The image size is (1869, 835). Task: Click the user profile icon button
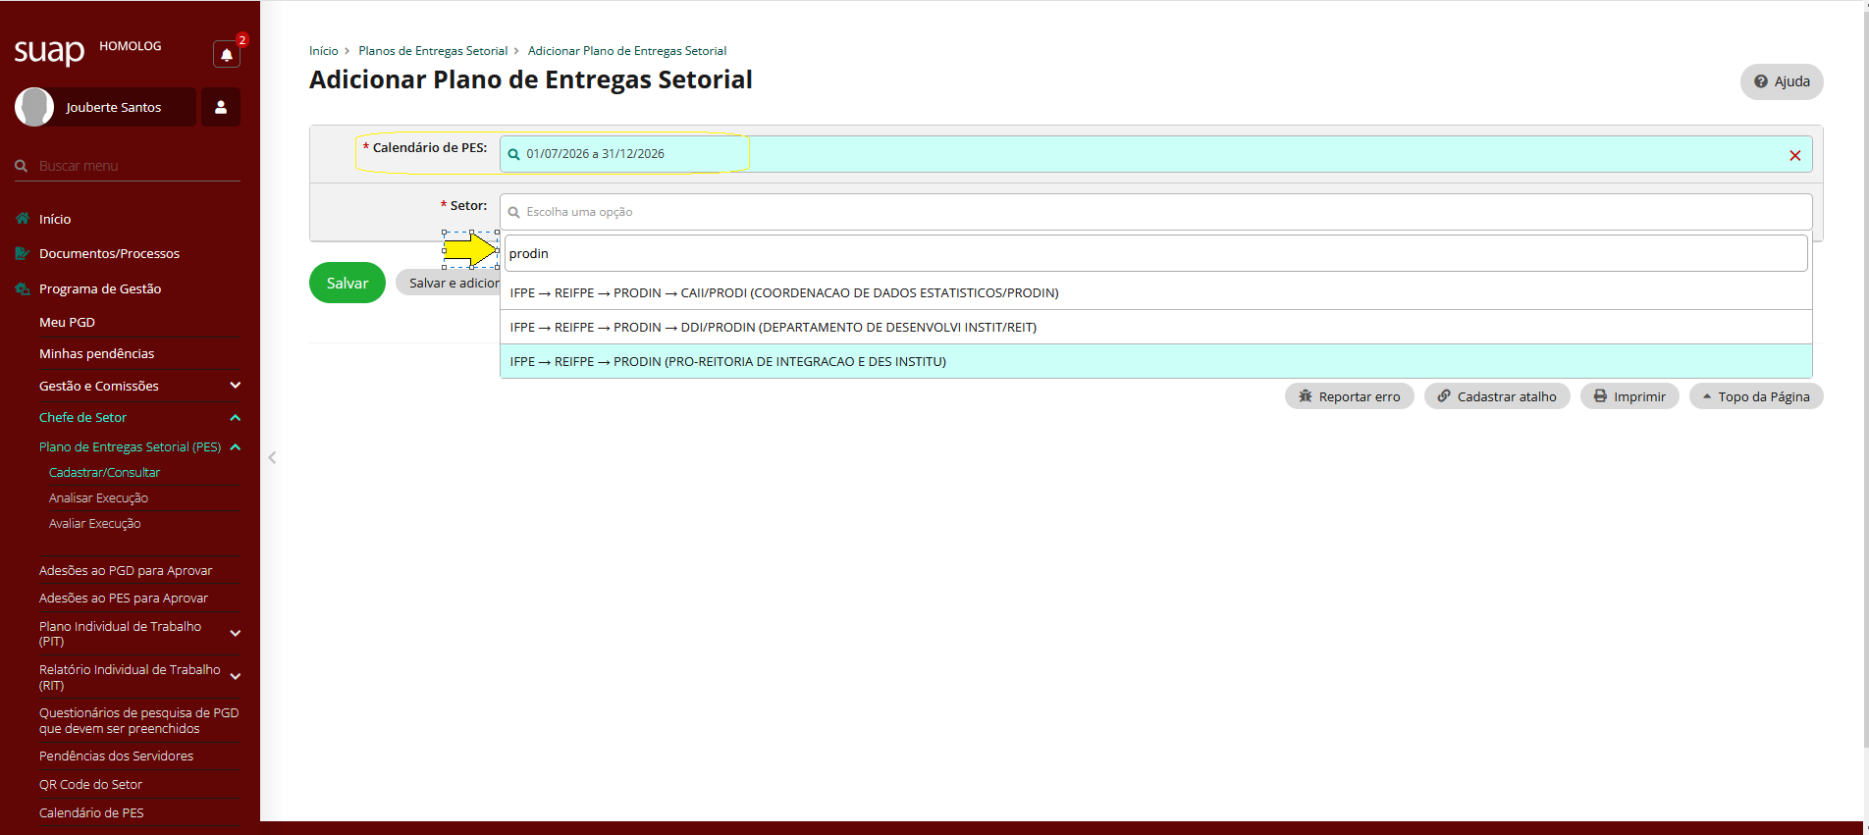coord(221,107)
